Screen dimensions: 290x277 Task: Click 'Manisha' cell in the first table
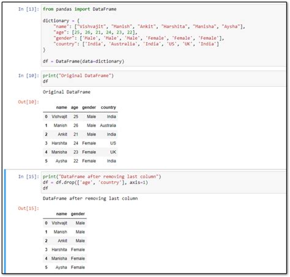click(59, 152)
